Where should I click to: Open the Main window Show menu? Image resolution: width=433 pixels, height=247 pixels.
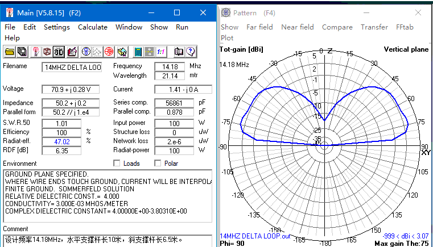(159, 27)
